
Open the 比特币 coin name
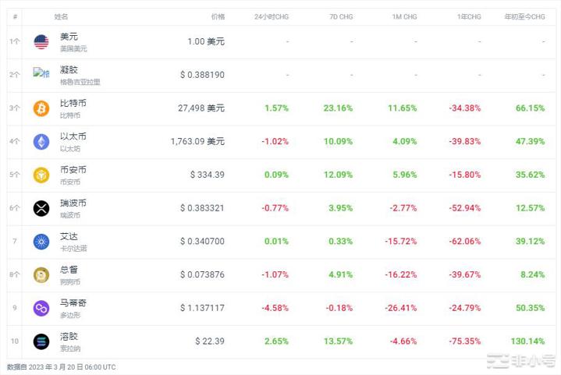pos(73,103)
